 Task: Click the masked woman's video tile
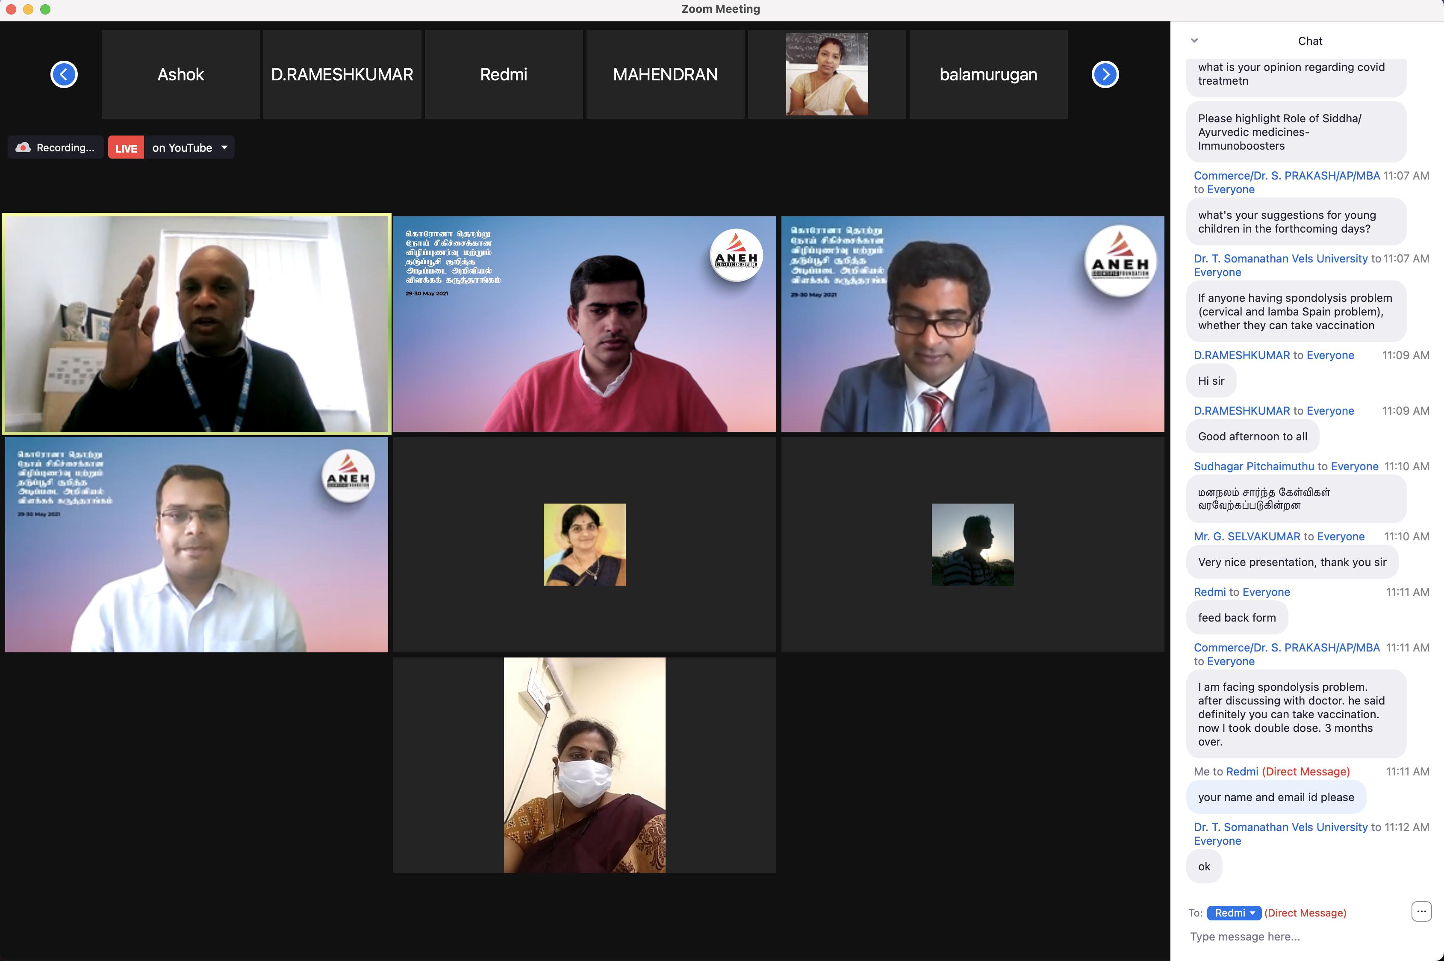tap(584, 765)
